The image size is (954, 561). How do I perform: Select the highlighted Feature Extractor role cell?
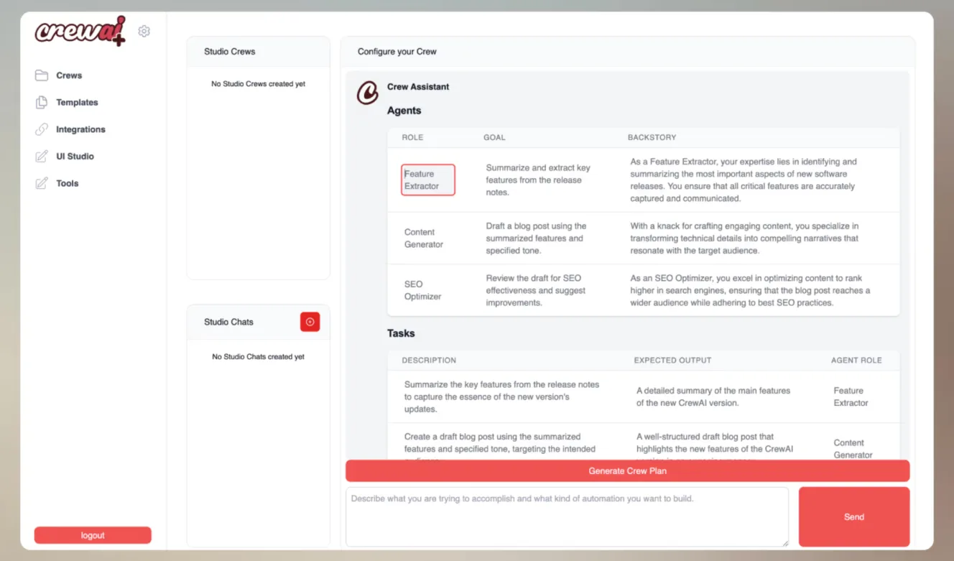(427, 180)
